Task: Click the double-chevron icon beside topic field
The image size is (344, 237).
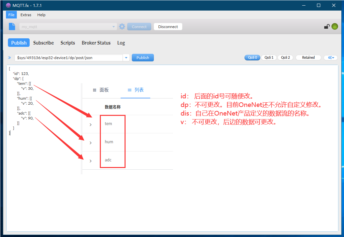Action: pos(10,58)
